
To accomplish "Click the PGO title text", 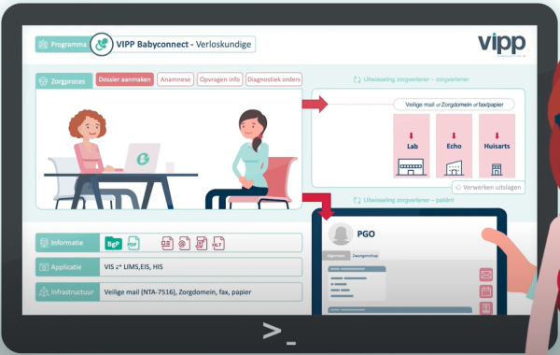I will (366, 234).
